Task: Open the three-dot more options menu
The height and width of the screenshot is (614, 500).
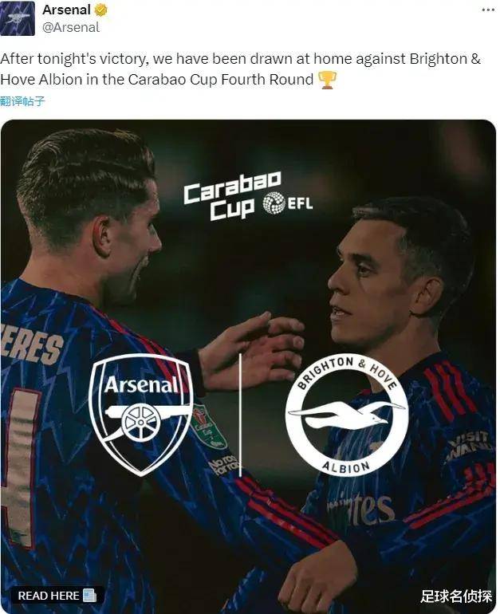Action: pos(488,10)
